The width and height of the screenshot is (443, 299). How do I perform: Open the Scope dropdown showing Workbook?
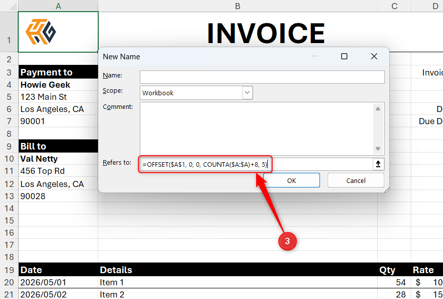[x=247, y=93]
